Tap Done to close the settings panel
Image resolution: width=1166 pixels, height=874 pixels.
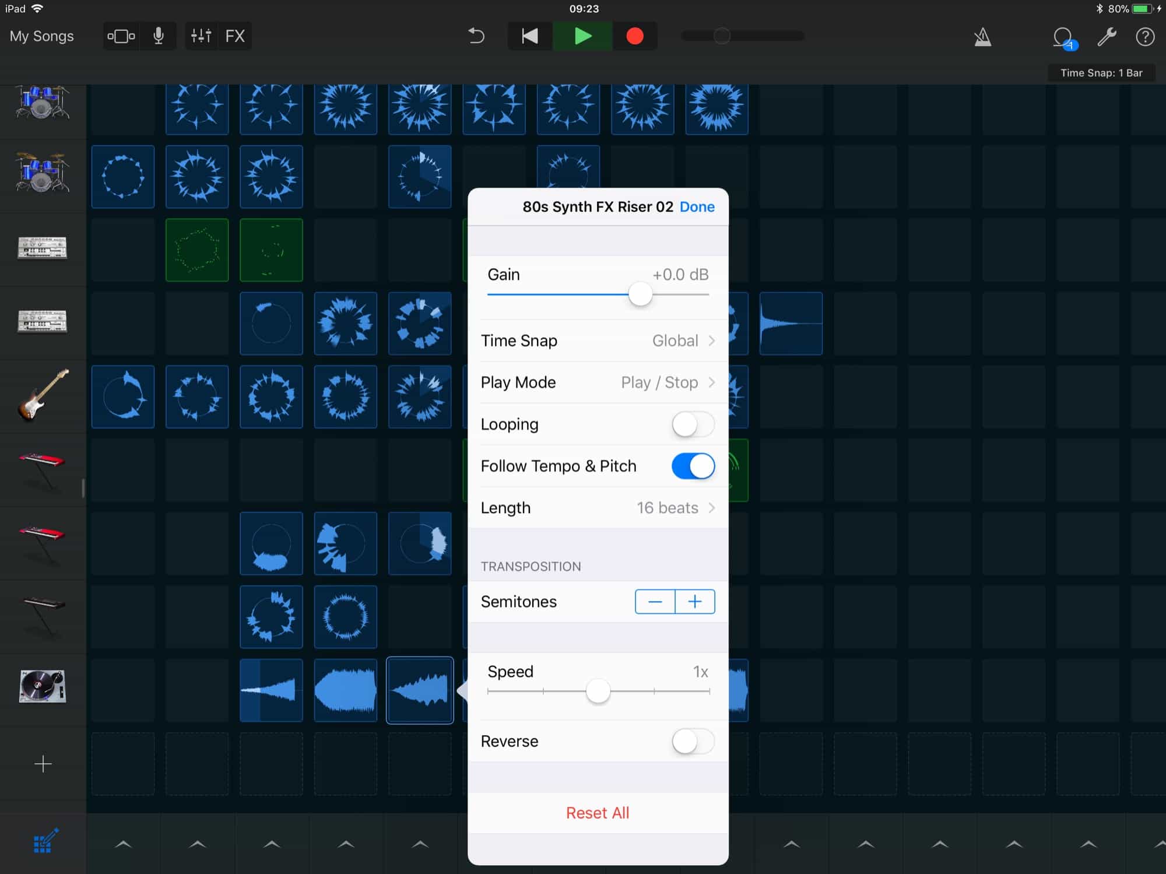[697, 206]
